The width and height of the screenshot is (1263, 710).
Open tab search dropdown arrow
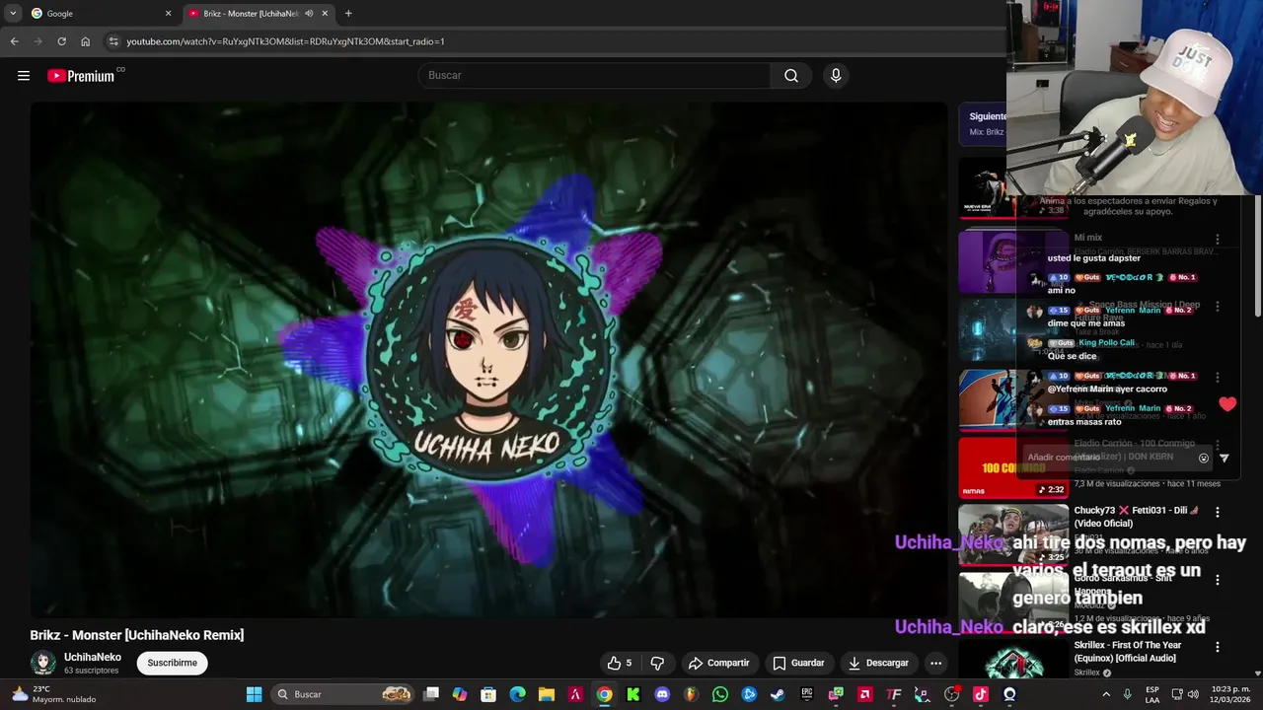(x=13, y=14)
